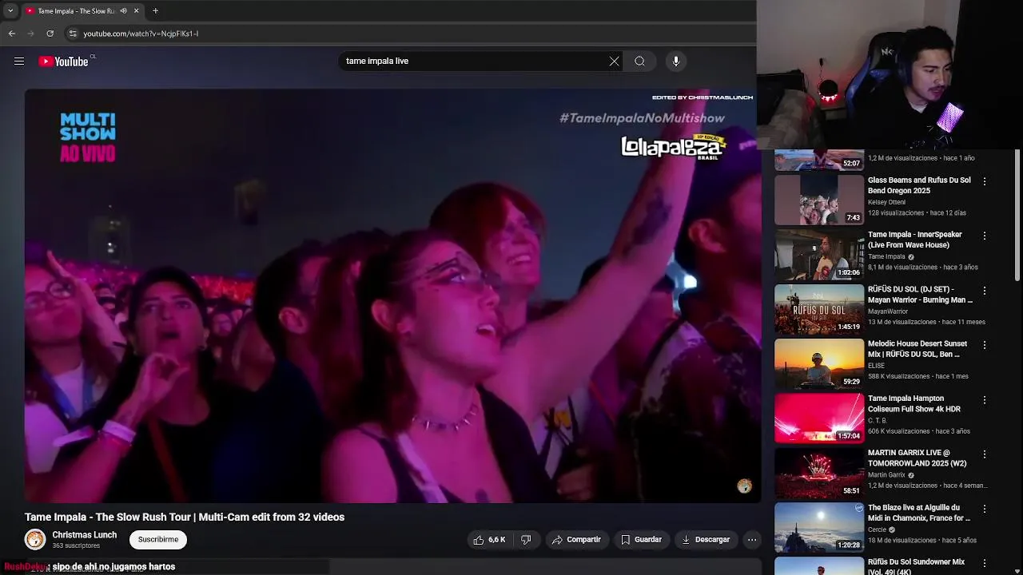The width and height of the screenshot is (1023, 575).
Task: Open title 'Glass Beams and Rufus Du Sol Bend Oregon 2025'
Action: (919, 185)
